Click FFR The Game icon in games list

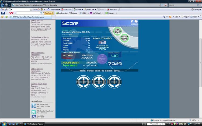tap(33, 106)
